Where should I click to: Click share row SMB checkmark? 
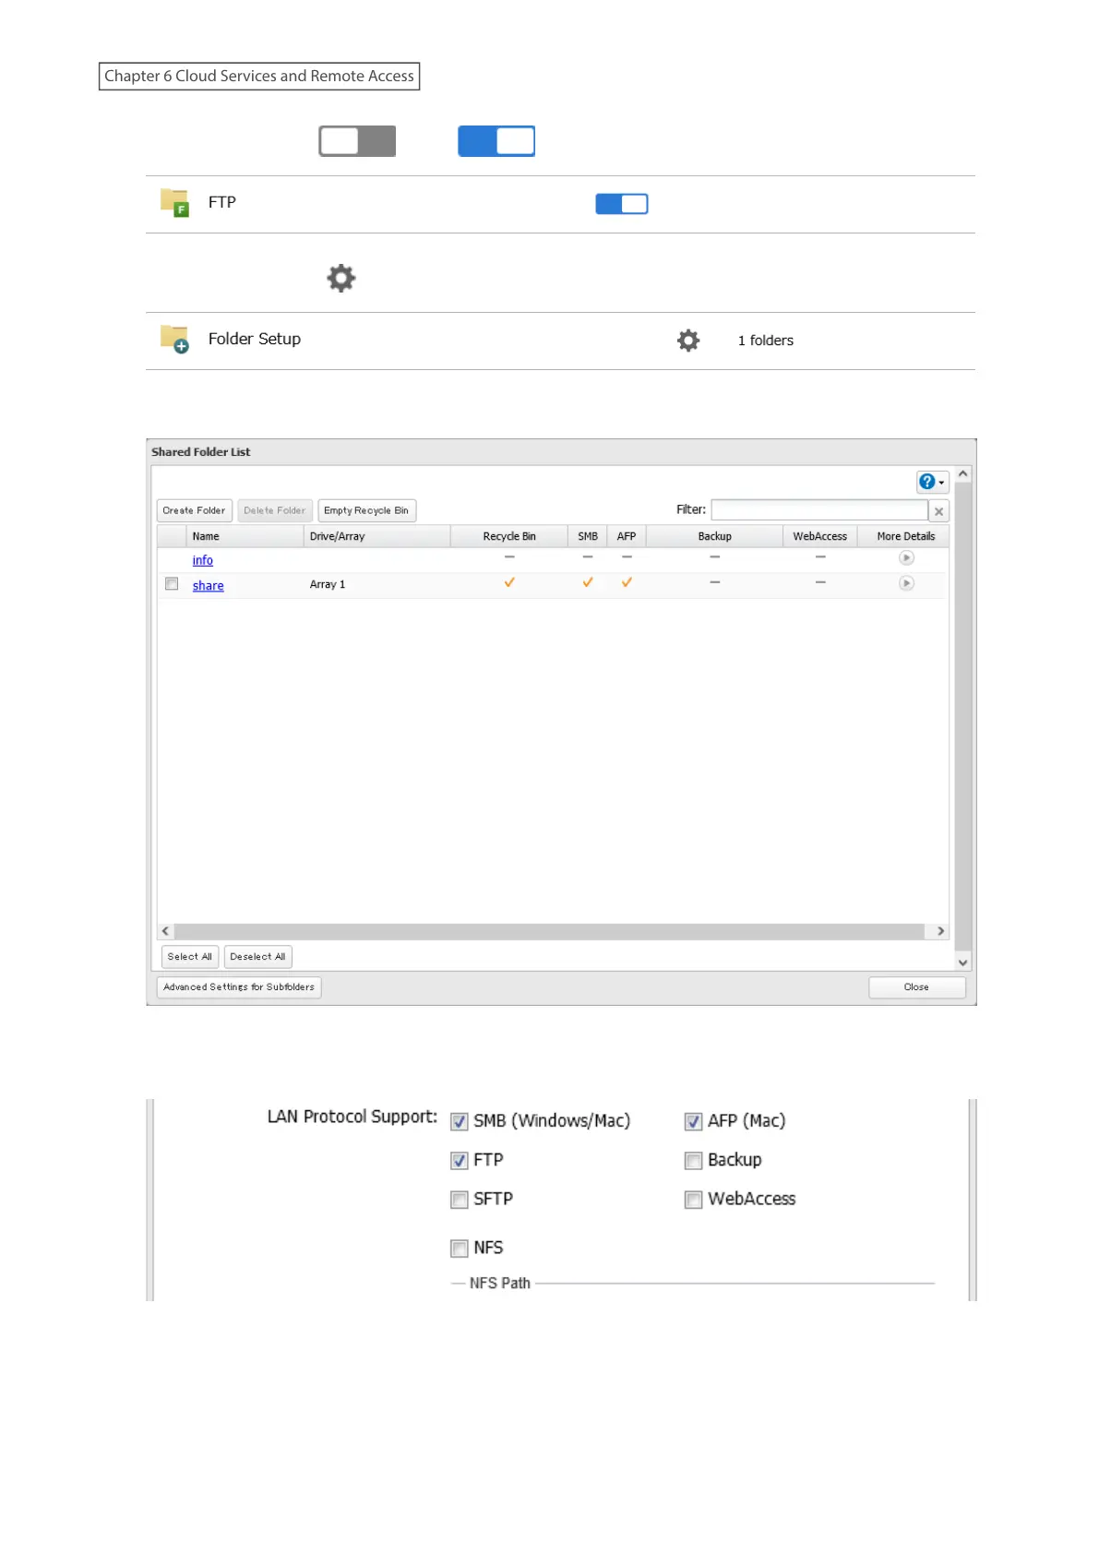[x=588, y=582]
